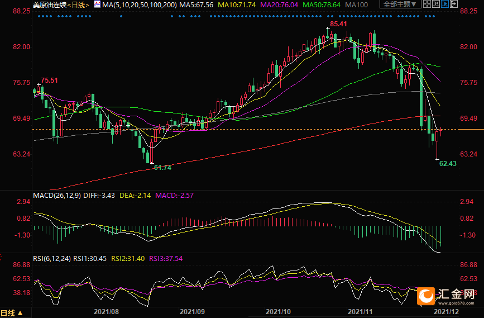Click the crosshair cursor tool icon
Viewport: 484px width, 318px height.
click(427, 4)
